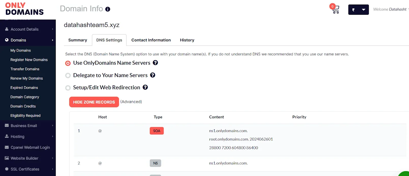Click the Content column header
This screenshot has width=409, height=176.
pos(217,117)
